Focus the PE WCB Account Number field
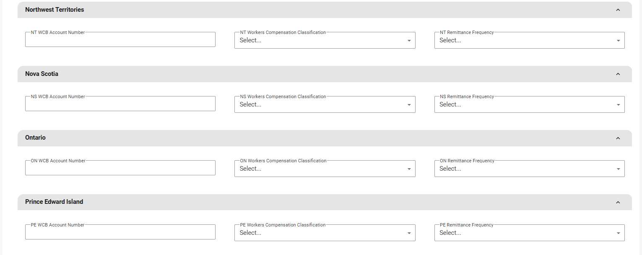This screenshot has width=642, height=255. click(120, 232)
